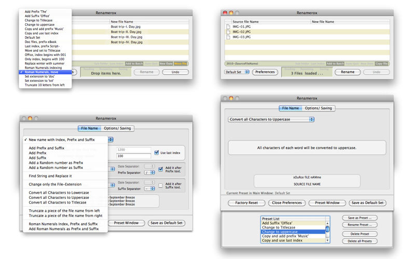Open the Preferences button
415x259 pixels.
[265, 72]
